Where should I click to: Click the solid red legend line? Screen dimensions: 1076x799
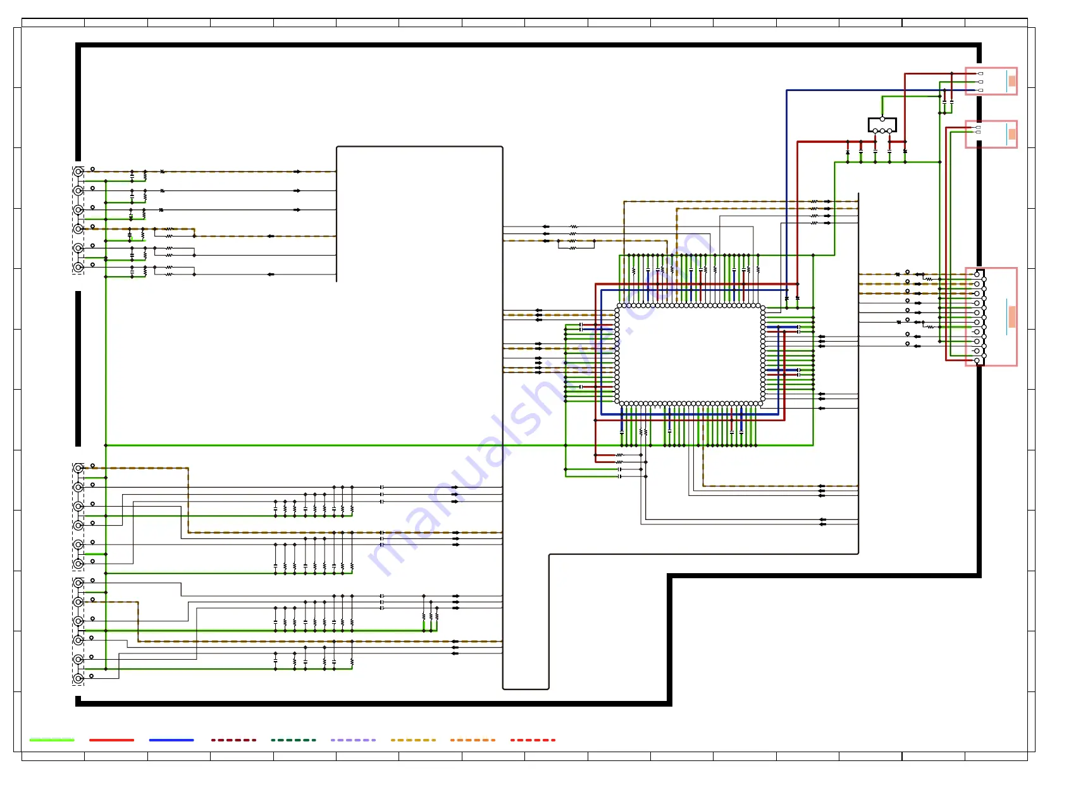[112, 740]
